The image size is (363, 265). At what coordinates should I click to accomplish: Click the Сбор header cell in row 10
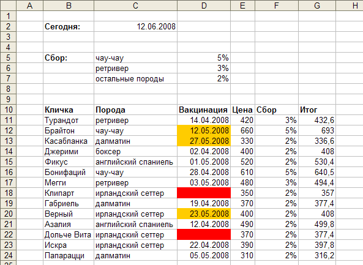(277, 110)
